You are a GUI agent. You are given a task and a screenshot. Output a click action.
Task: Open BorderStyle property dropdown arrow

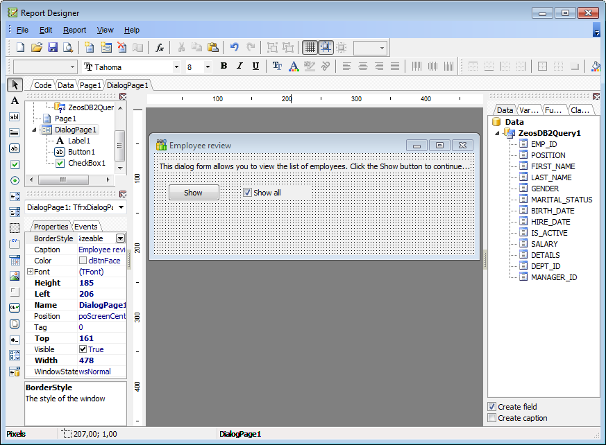121,238
